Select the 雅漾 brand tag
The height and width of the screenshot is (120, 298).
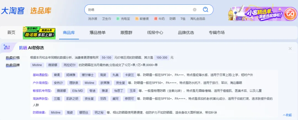(105, 91)
